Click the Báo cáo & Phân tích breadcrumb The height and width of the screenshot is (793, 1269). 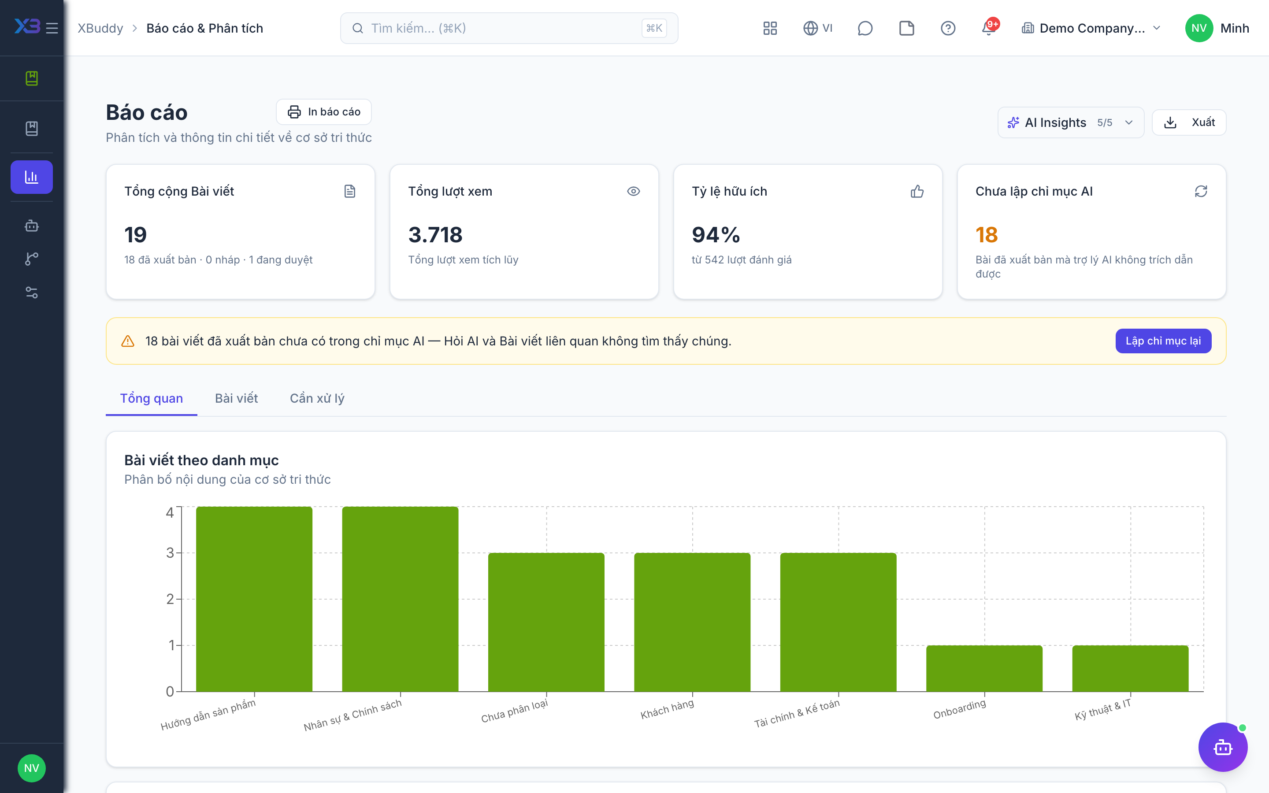click(204, 28)
